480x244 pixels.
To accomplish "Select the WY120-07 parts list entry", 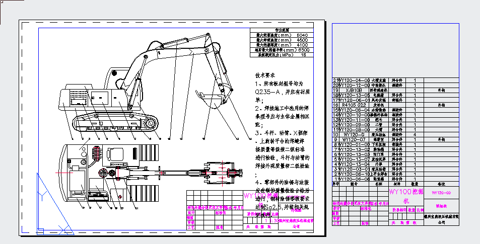I will (354, 139).
